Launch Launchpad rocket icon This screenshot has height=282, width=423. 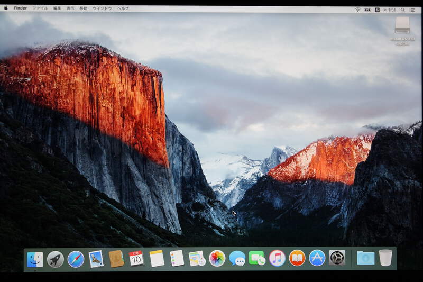tap(56, 259)
